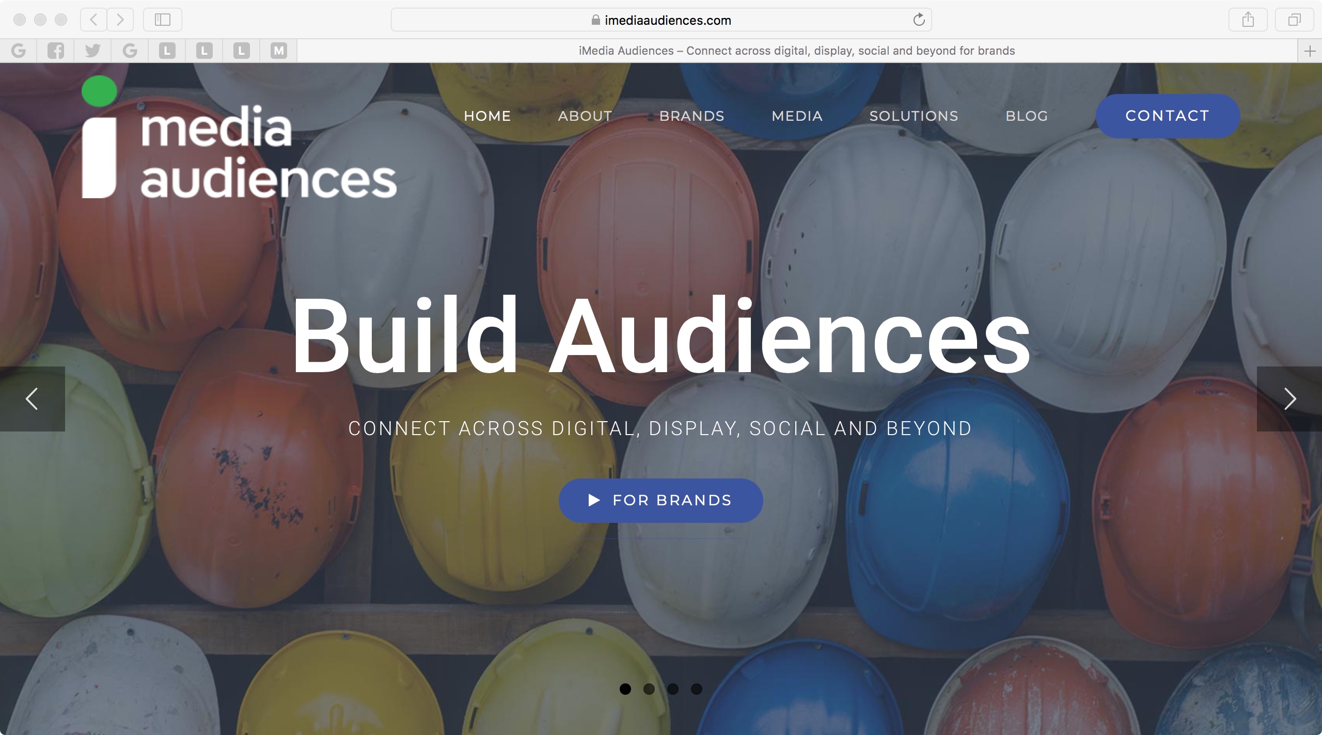Open the BRANDS navigation item

click(692, 116)
